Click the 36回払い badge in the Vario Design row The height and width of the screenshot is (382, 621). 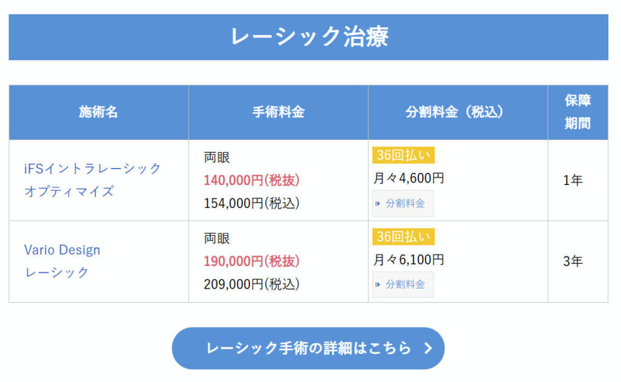(403, 236)
